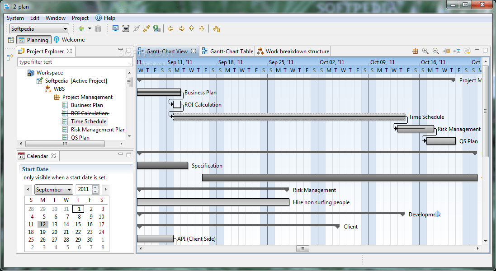
Task: Click the Gantt chart horizontal scrollbar thumb
Action: tap(302, 248)
